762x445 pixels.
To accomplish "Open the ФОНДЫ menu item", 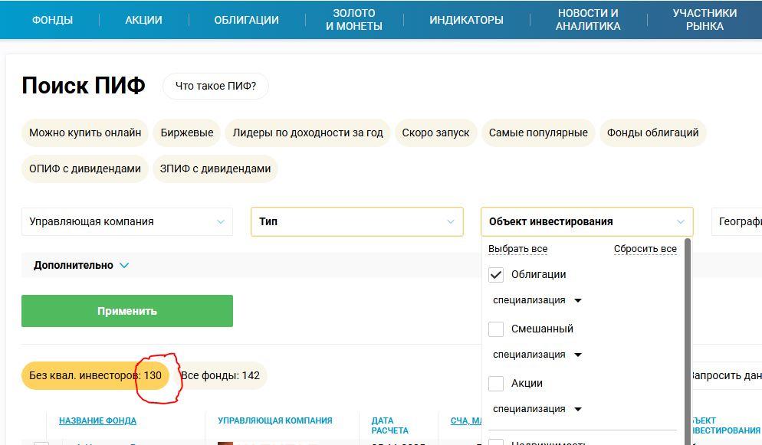I will (x=52, y=20).
